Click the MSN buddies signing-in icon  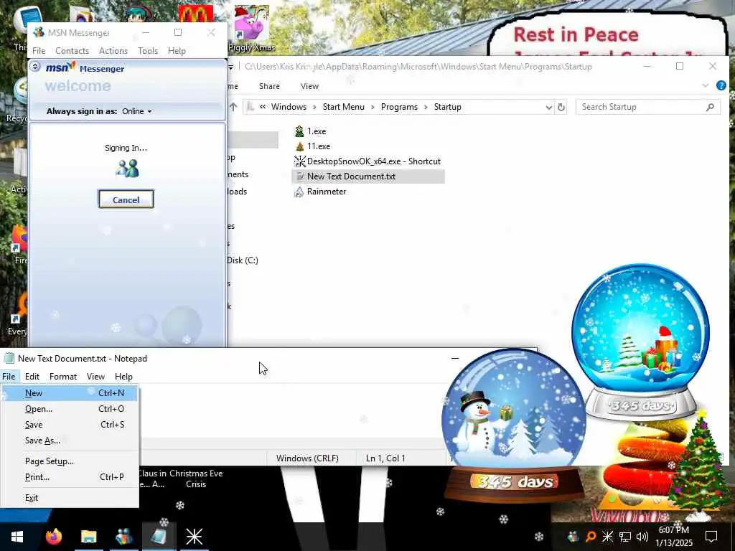click(126, 169)
